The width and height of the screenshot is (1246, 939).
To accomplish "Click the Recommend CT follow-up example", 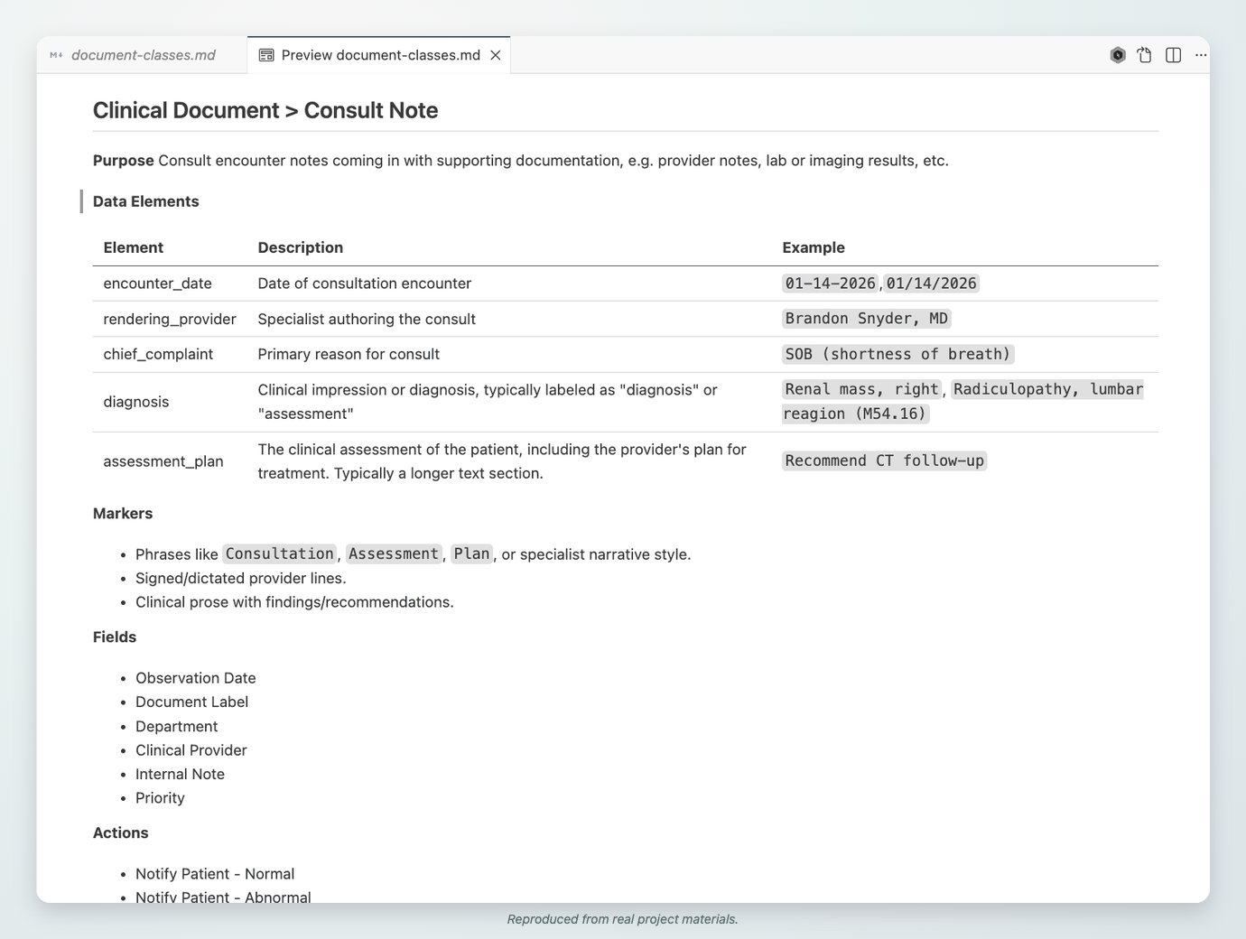I will (884, 460).
